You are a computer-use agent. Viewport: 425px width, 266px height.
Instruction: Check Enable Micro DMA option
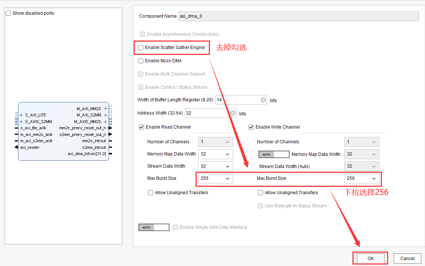pos(141,61)
